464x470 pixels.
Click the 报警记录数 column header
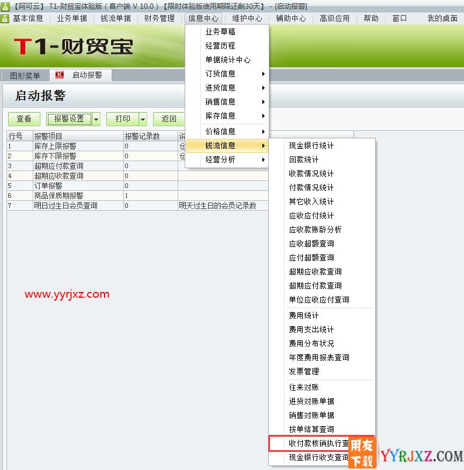[x=151, y=136]
